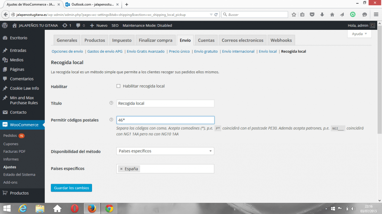
Task: Open Firefox hamburger menu
Action: tap(376, 15)
